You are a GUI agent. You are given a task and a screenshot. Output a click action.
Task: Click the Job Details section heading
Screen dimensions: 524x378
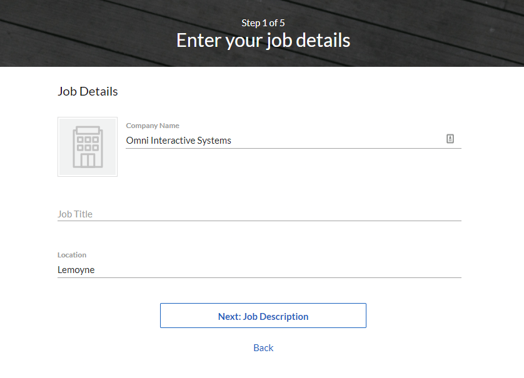(87, 91)
